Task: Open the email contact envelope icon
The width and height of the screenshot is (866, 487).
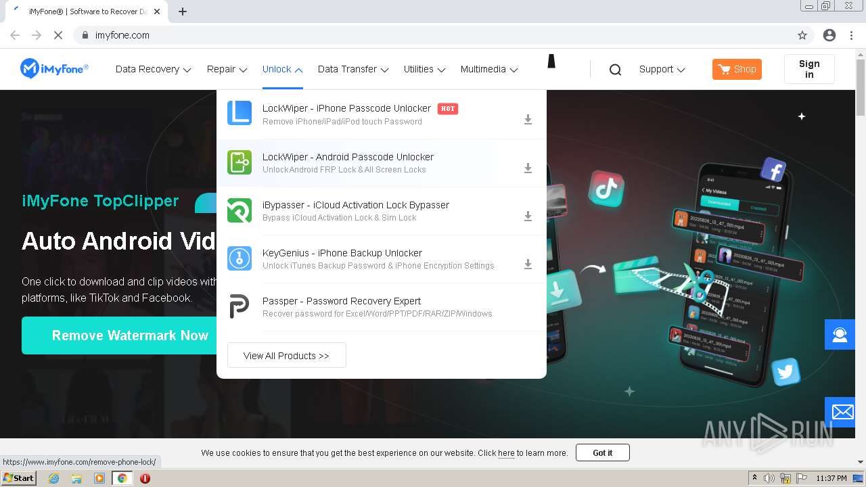Action: 840,412
